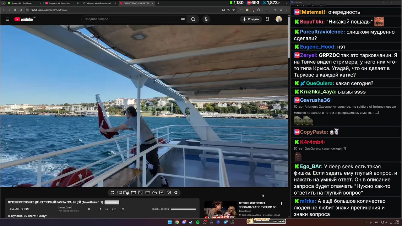The width and height of the screenshot is (402, 226).
Task: Open the YouTube account avatar menu
Action: click(279, 19)
